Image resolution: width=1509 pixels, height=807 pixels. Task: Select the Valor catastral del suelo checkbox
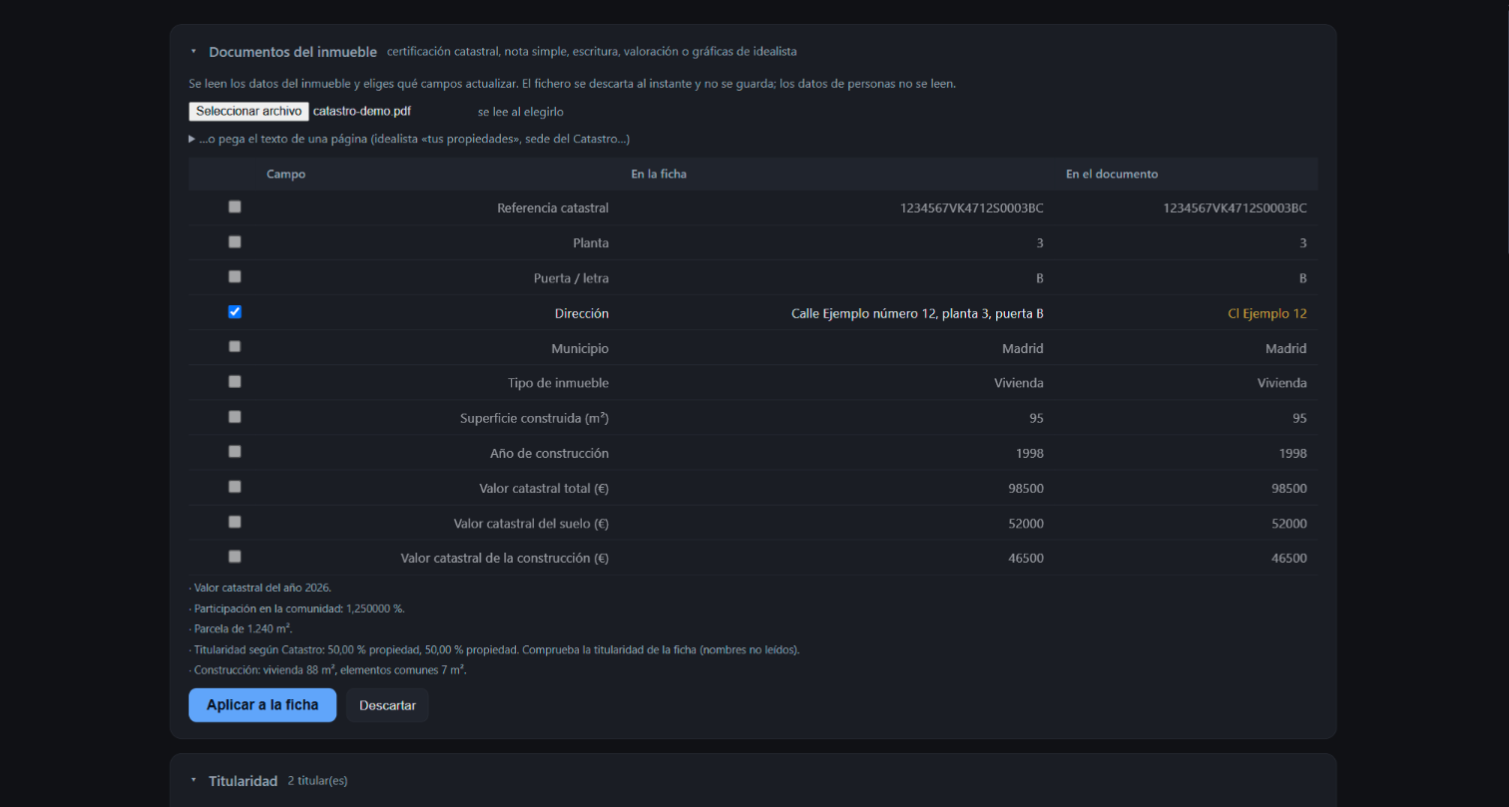click(235, 522)
